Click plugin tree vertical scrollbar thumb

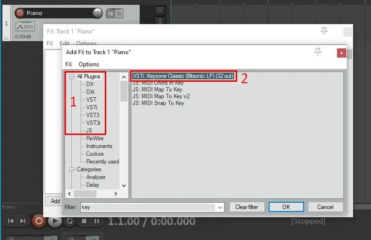[124, 91]
